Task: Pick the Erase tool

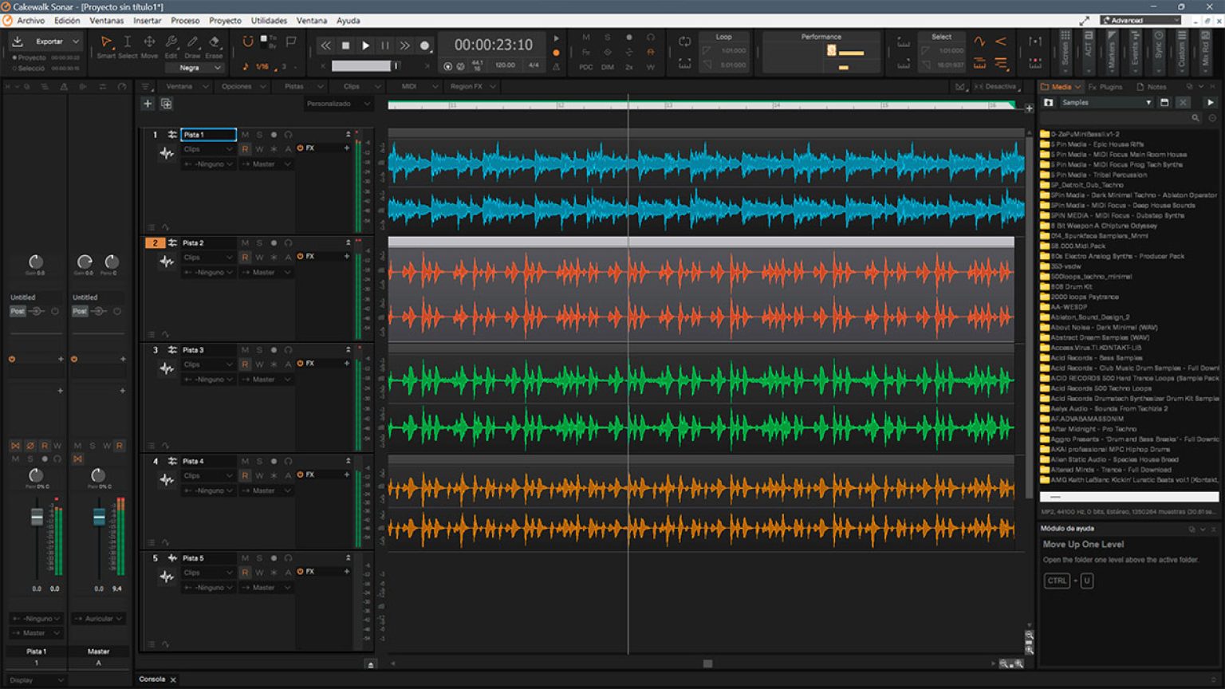Action: coord(213,42)
